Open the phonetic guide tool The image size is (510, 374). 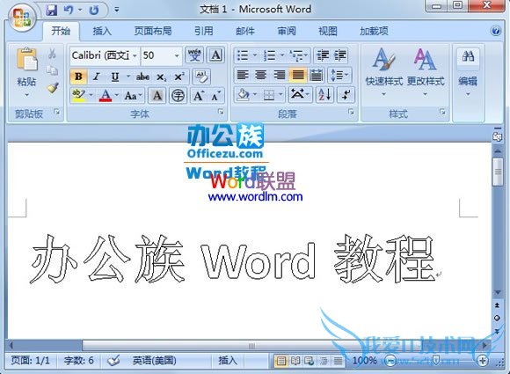pos(194,55)
